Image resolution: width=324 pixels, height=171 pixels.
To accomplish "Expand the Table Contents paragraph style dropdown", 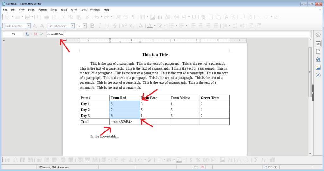I will pos(29,26).
